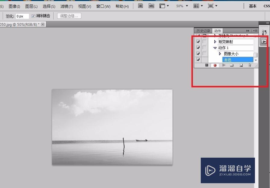The image size is (270, 188).
Task: Uncheck the 渐变映射 action checkbox
Action: point(198,42)
